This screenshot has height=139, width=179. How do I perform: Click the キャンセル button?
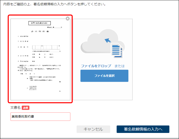coord(93,129)
